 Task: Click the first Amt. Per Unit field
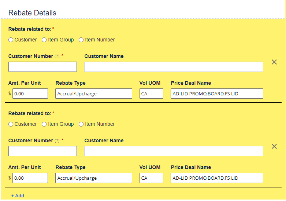[x=30, y=94]
